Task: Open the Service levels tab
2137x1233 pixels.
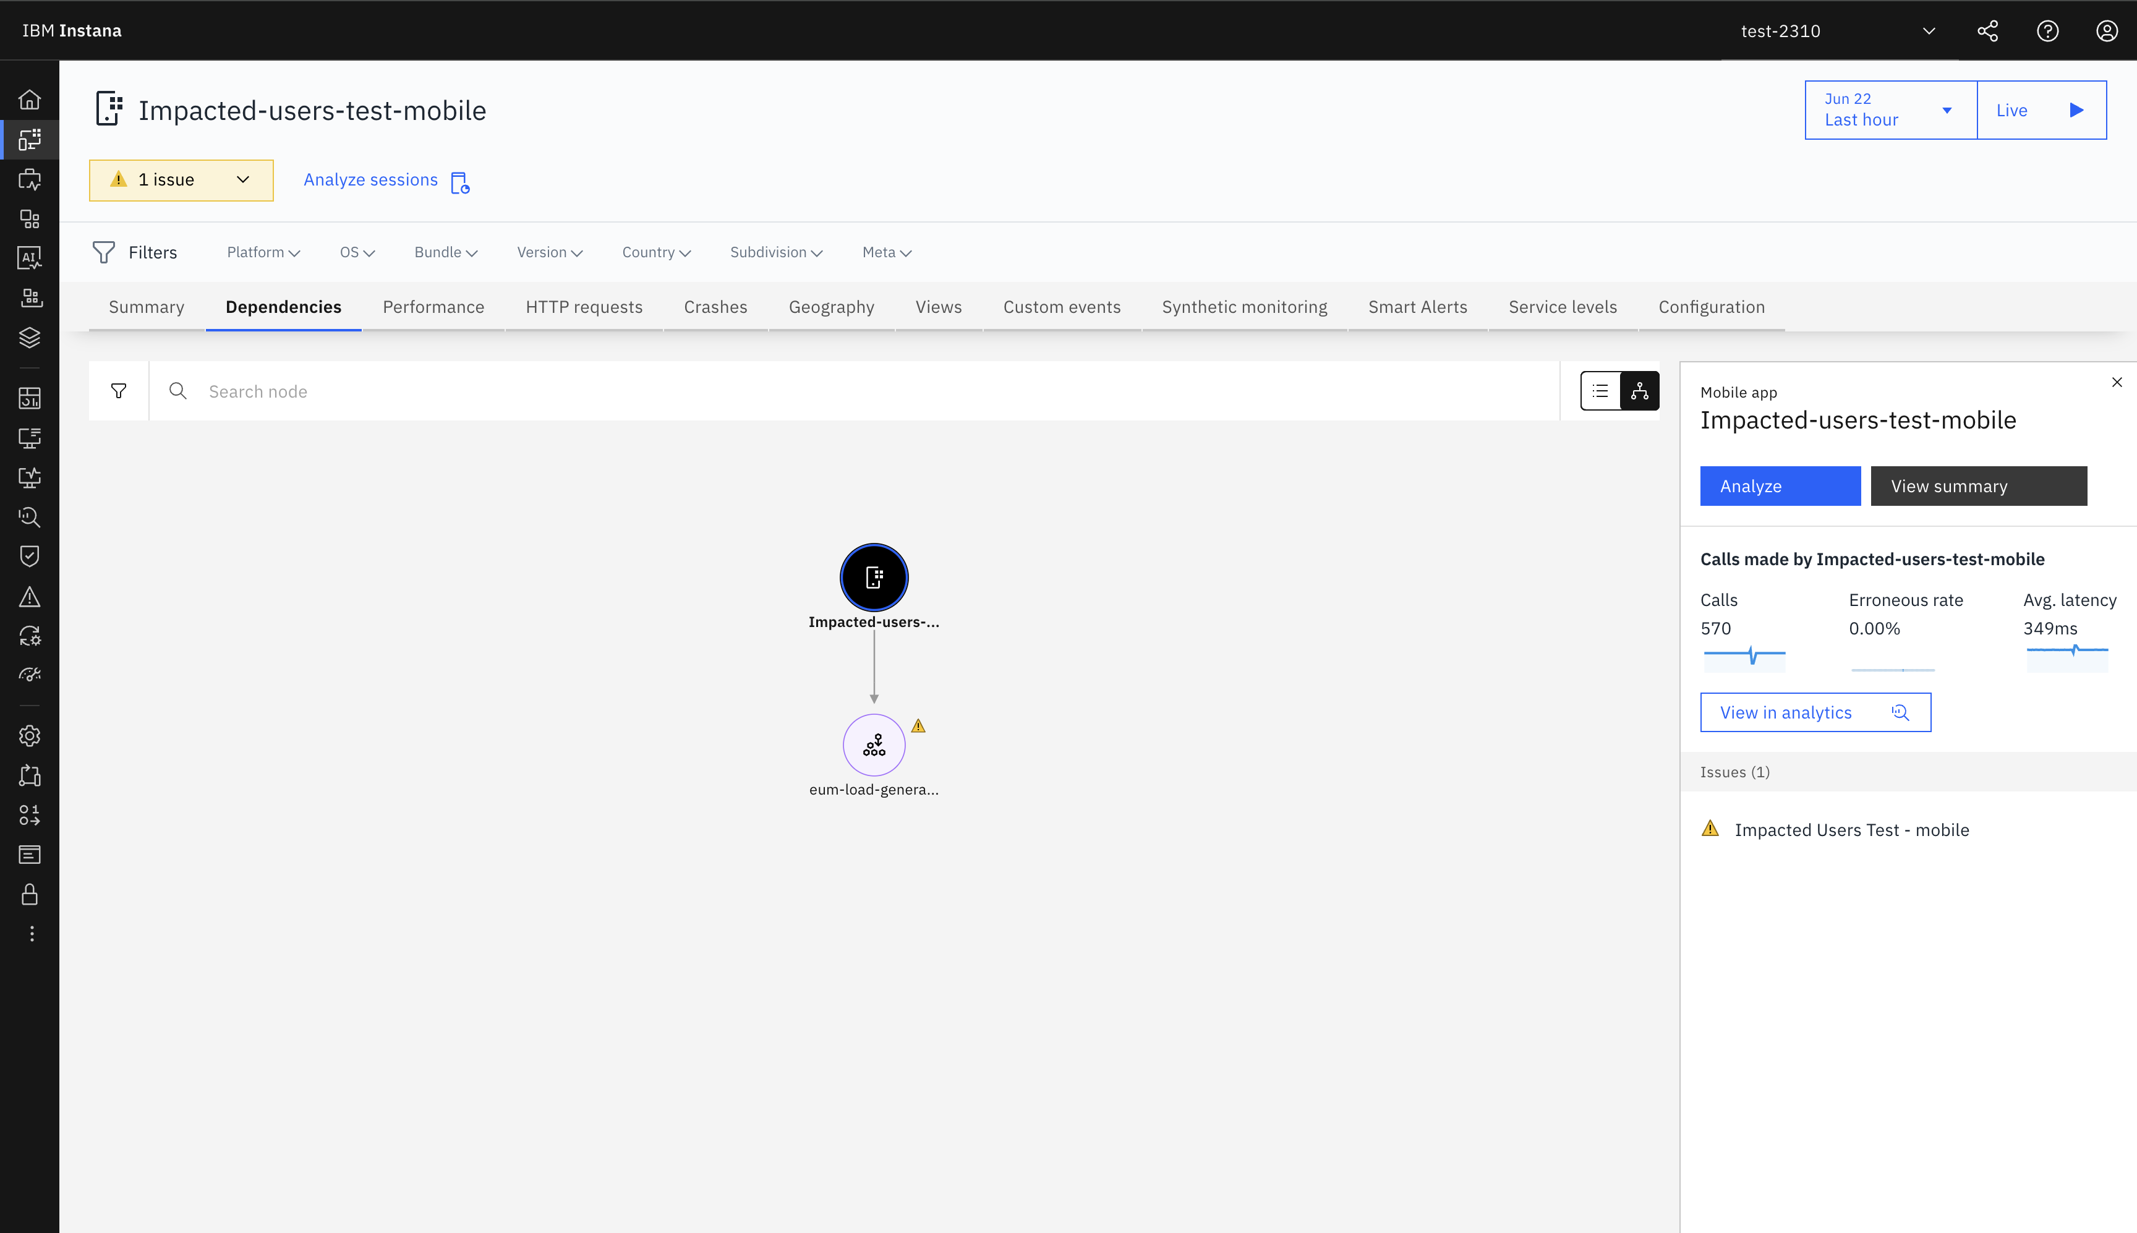Action: [1563, 307]
